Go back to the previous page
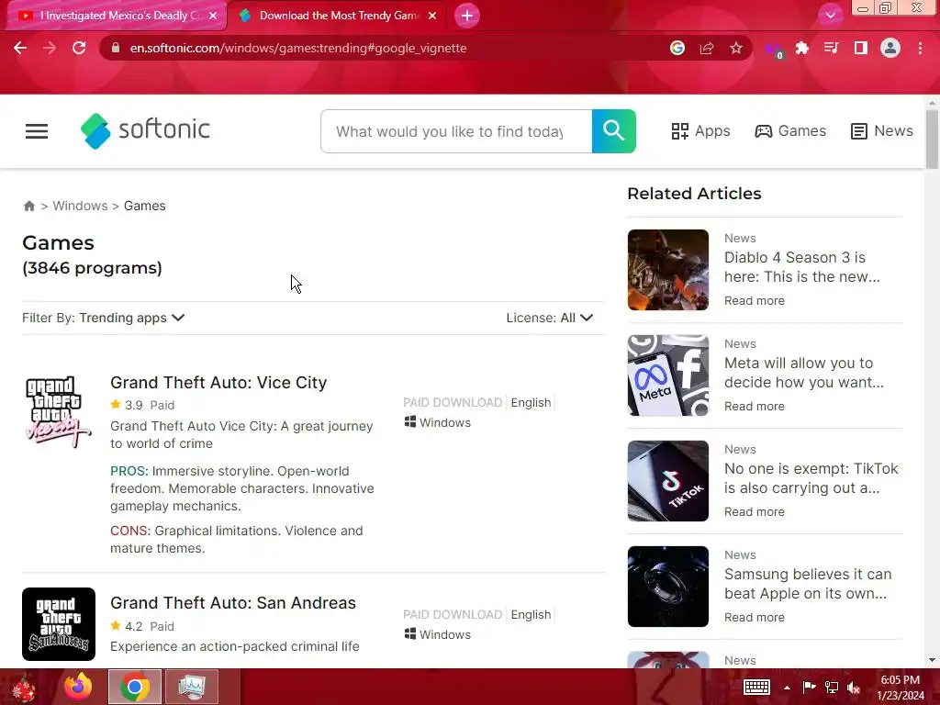 [20, 48]
